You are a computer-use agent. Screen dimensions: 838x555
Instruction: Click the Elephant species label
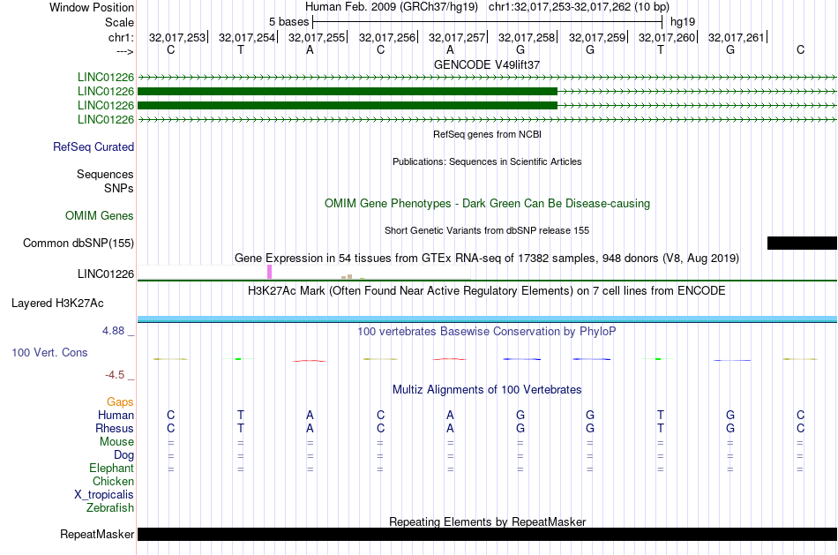[112, 469]
